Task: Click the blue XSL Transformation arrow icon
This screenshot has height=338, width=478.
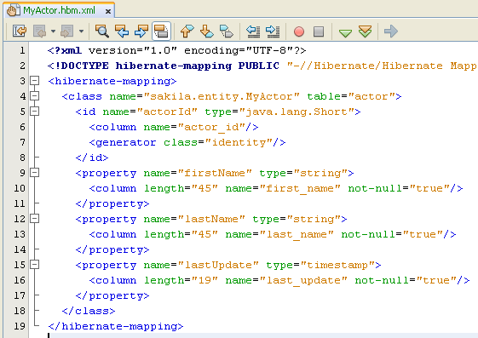Action: click(x=391, y=31)
